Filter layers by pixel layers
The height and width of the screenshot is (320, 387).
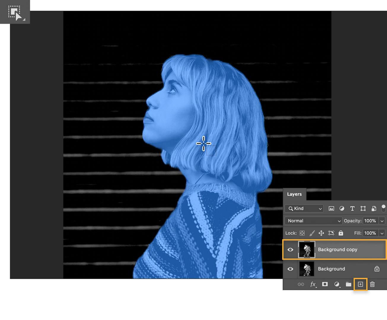point(331,209)
